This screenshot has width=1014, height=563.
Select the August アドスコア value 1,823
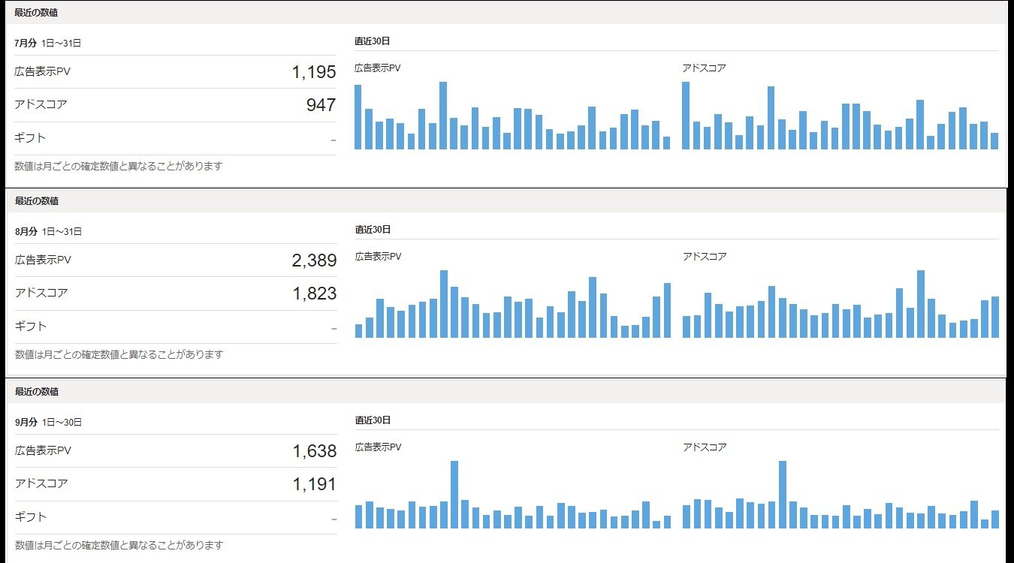click(314, 294)
